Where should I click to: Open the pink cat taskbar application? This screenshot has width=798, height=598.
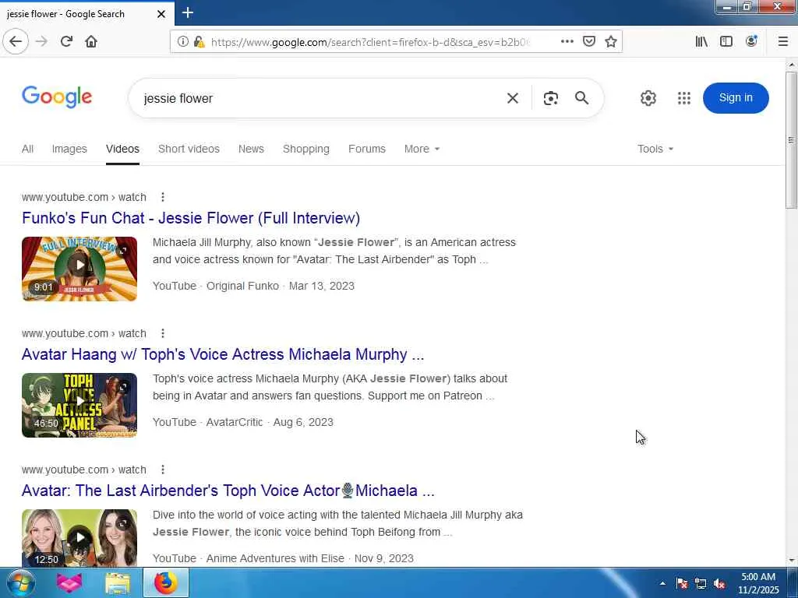pos(69,583)
